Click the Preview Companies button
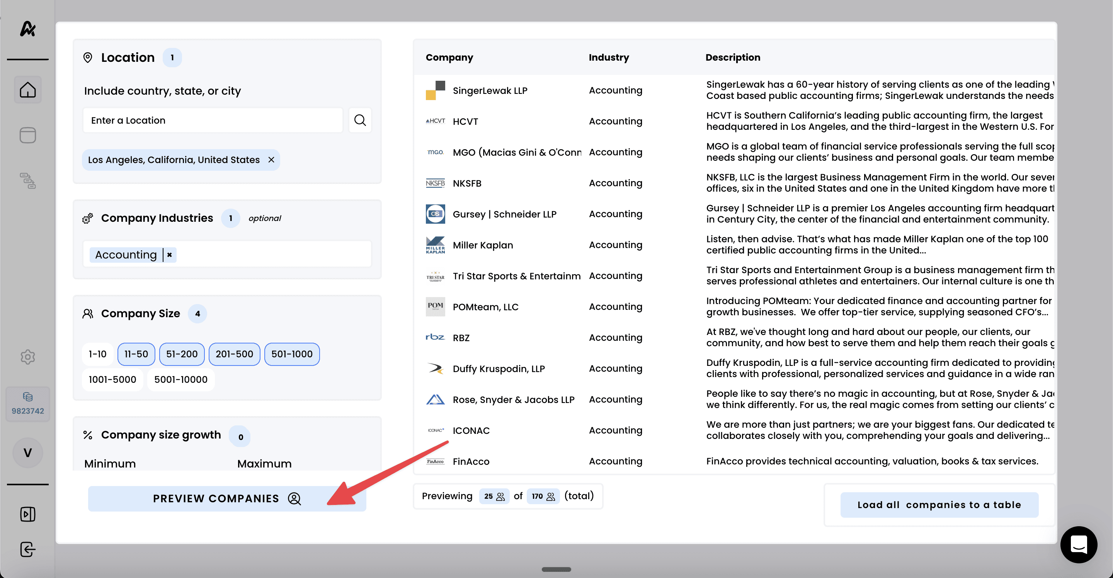Screen dimensions: 1113x578 pyautogui.click(x=227, y=498)
